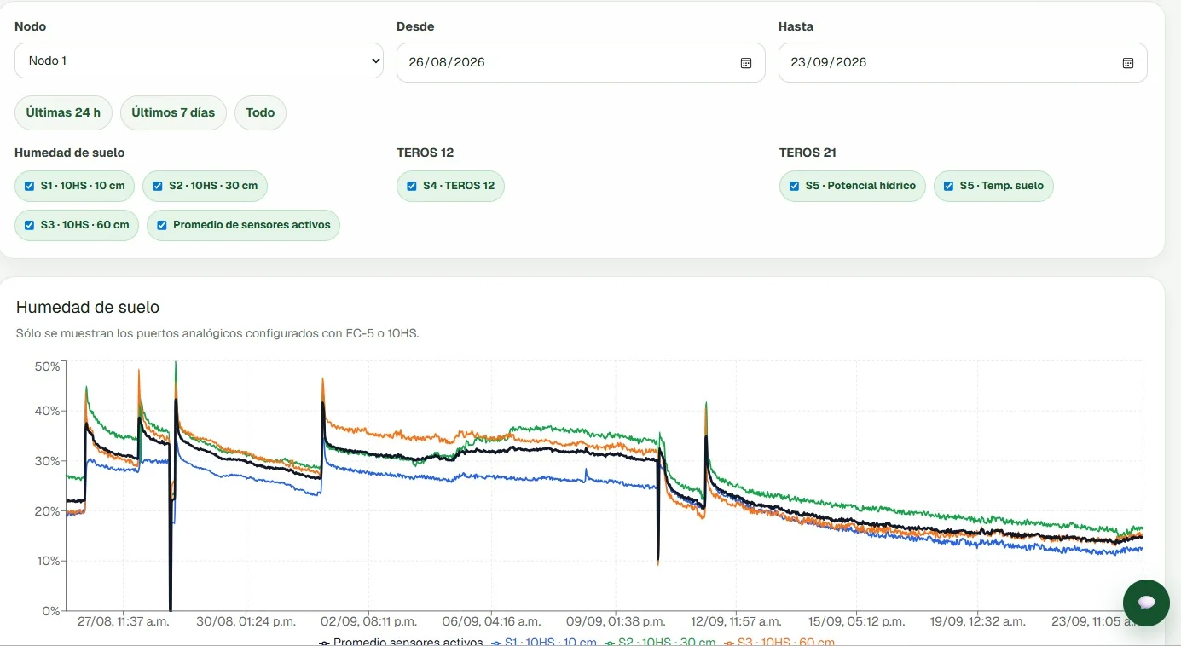
Task: Toggle S2 · 10HS · 30 cm checkbox
Action: [158, 186]
